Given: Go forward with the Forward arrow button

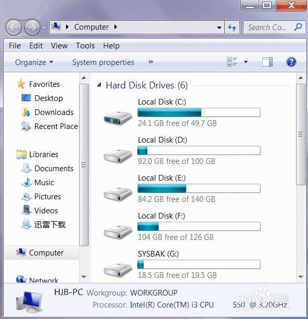Looking at the screenshot, I should 32,27.
